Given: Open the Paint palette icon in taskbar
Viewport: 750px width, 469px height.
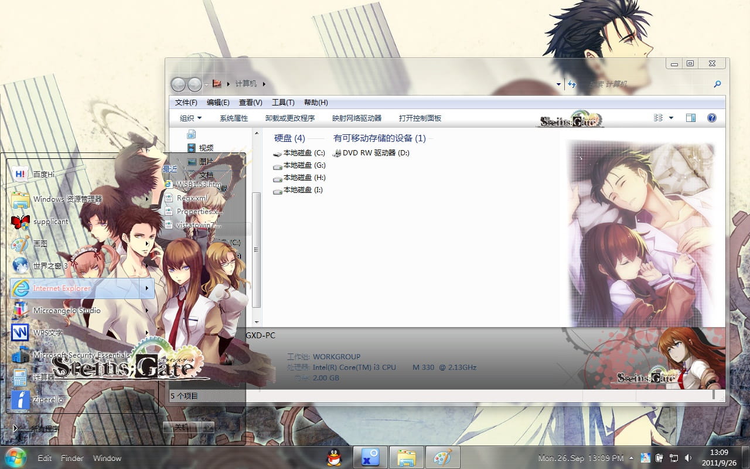Looking at the screenshot, I should (x=442, y=457).
